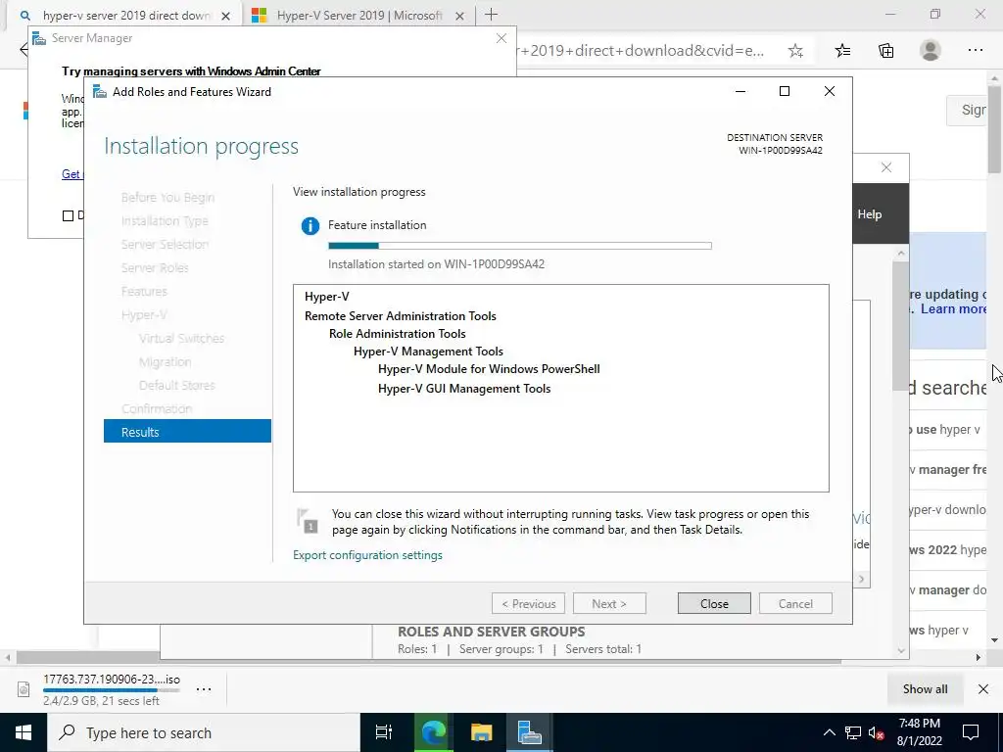Open Edge Settings and more menu
The width and height of the screenshot is (1003, 752).
click(x=975, y=50)
